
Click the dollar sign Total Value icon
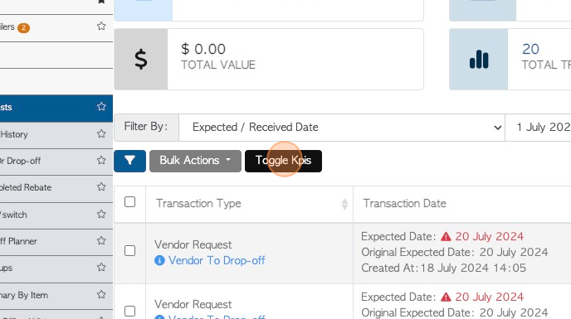[x=141, y=60]
